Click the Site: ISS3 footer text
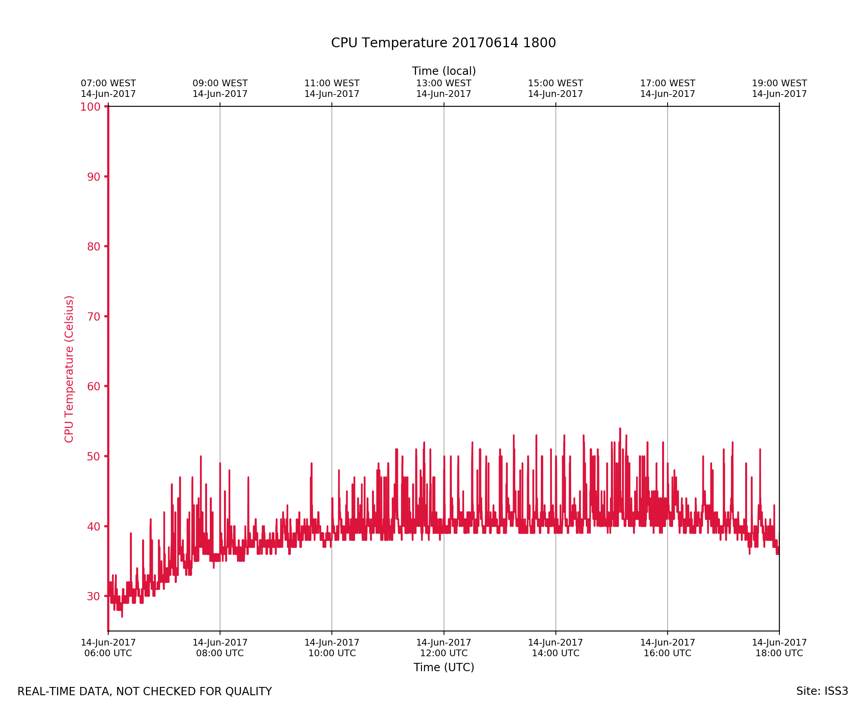Image resolution: width=866 pixels, height=709 pixels. point(822,691)
